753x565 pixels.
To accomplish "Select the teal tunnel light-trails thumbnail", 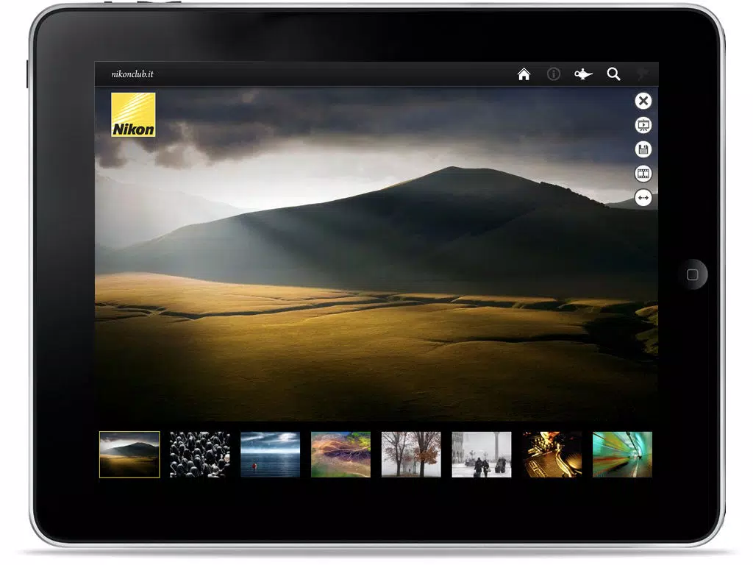I will point(622,455).
